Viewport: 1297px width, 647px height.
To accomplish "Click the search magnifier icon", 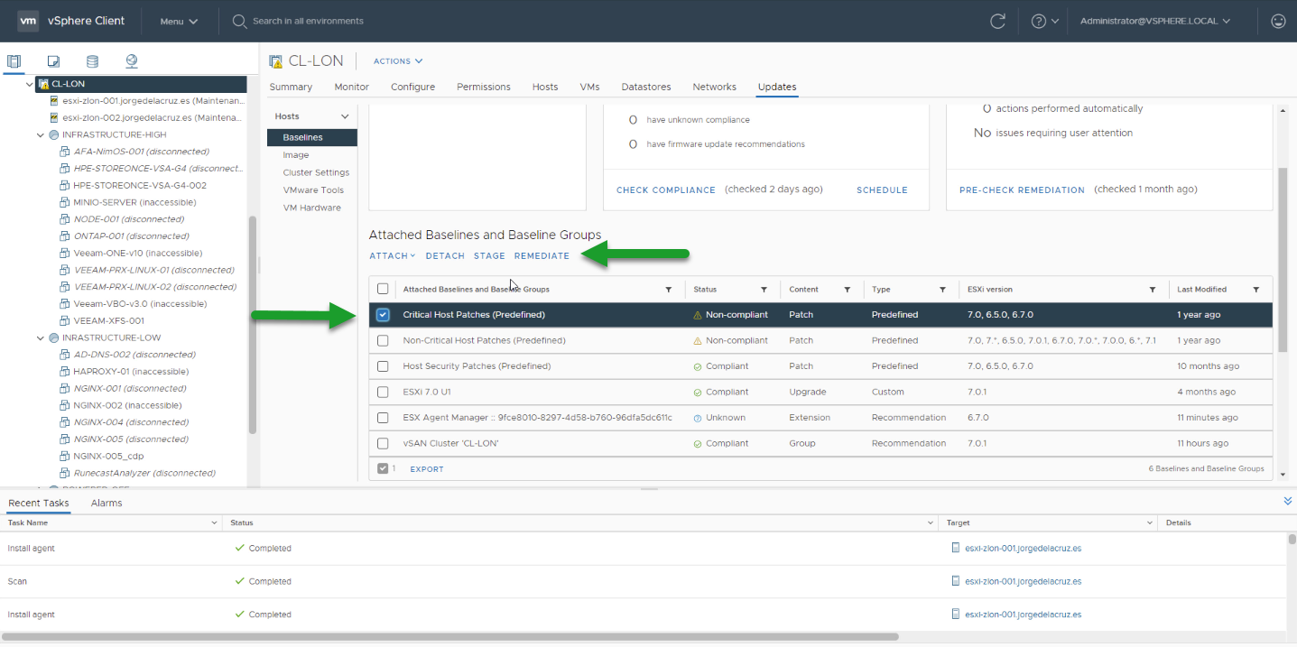I will [240, 21].
